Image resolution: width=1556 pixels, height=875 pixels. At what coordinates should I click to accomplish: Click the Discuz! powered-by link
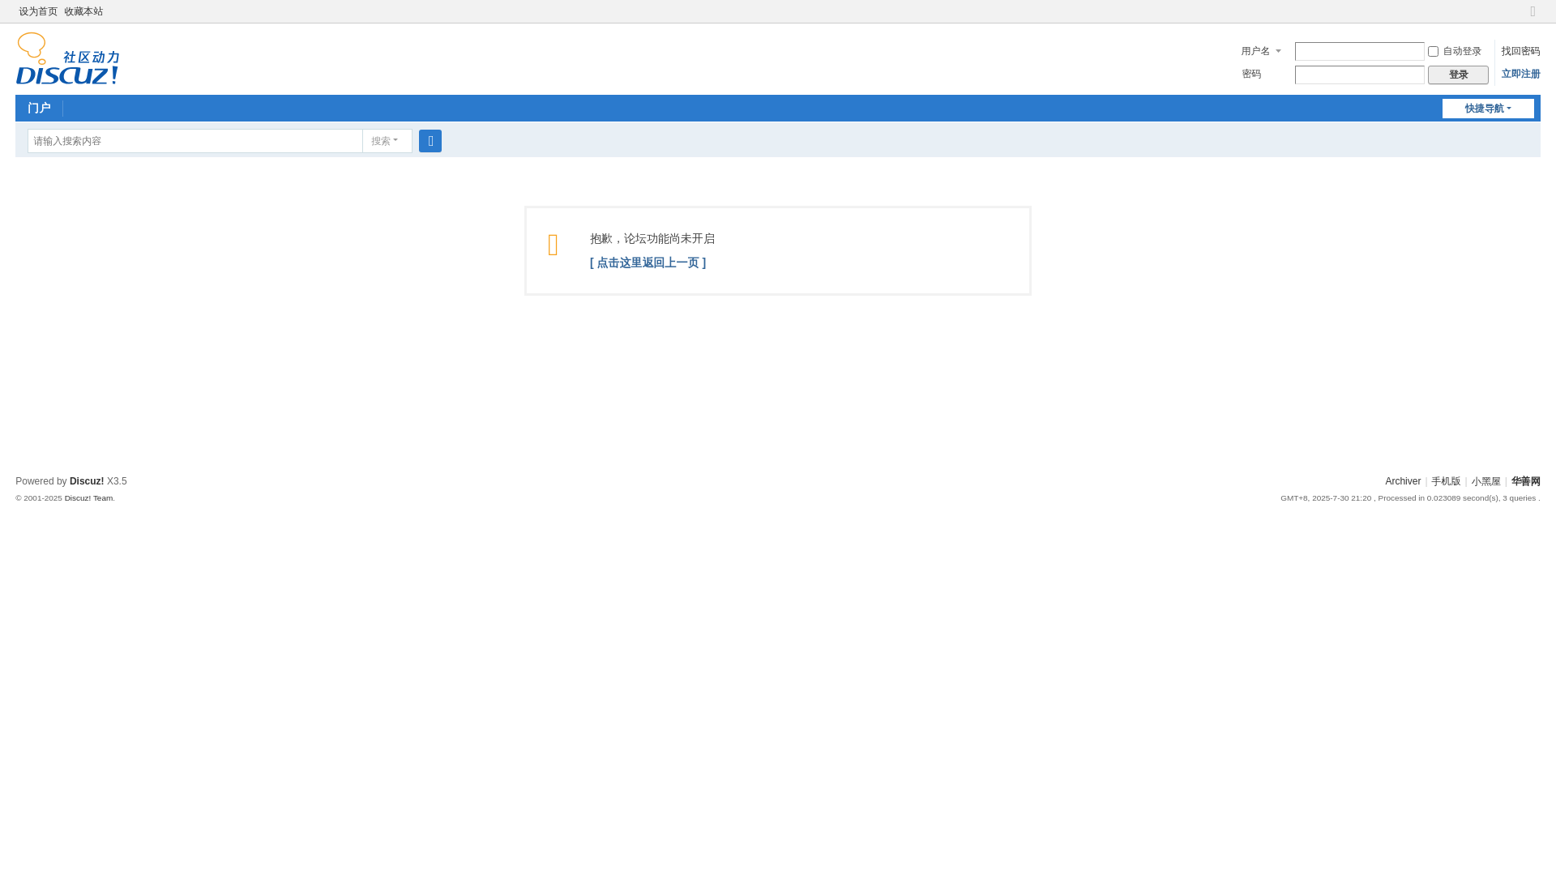tap(87, 481)
